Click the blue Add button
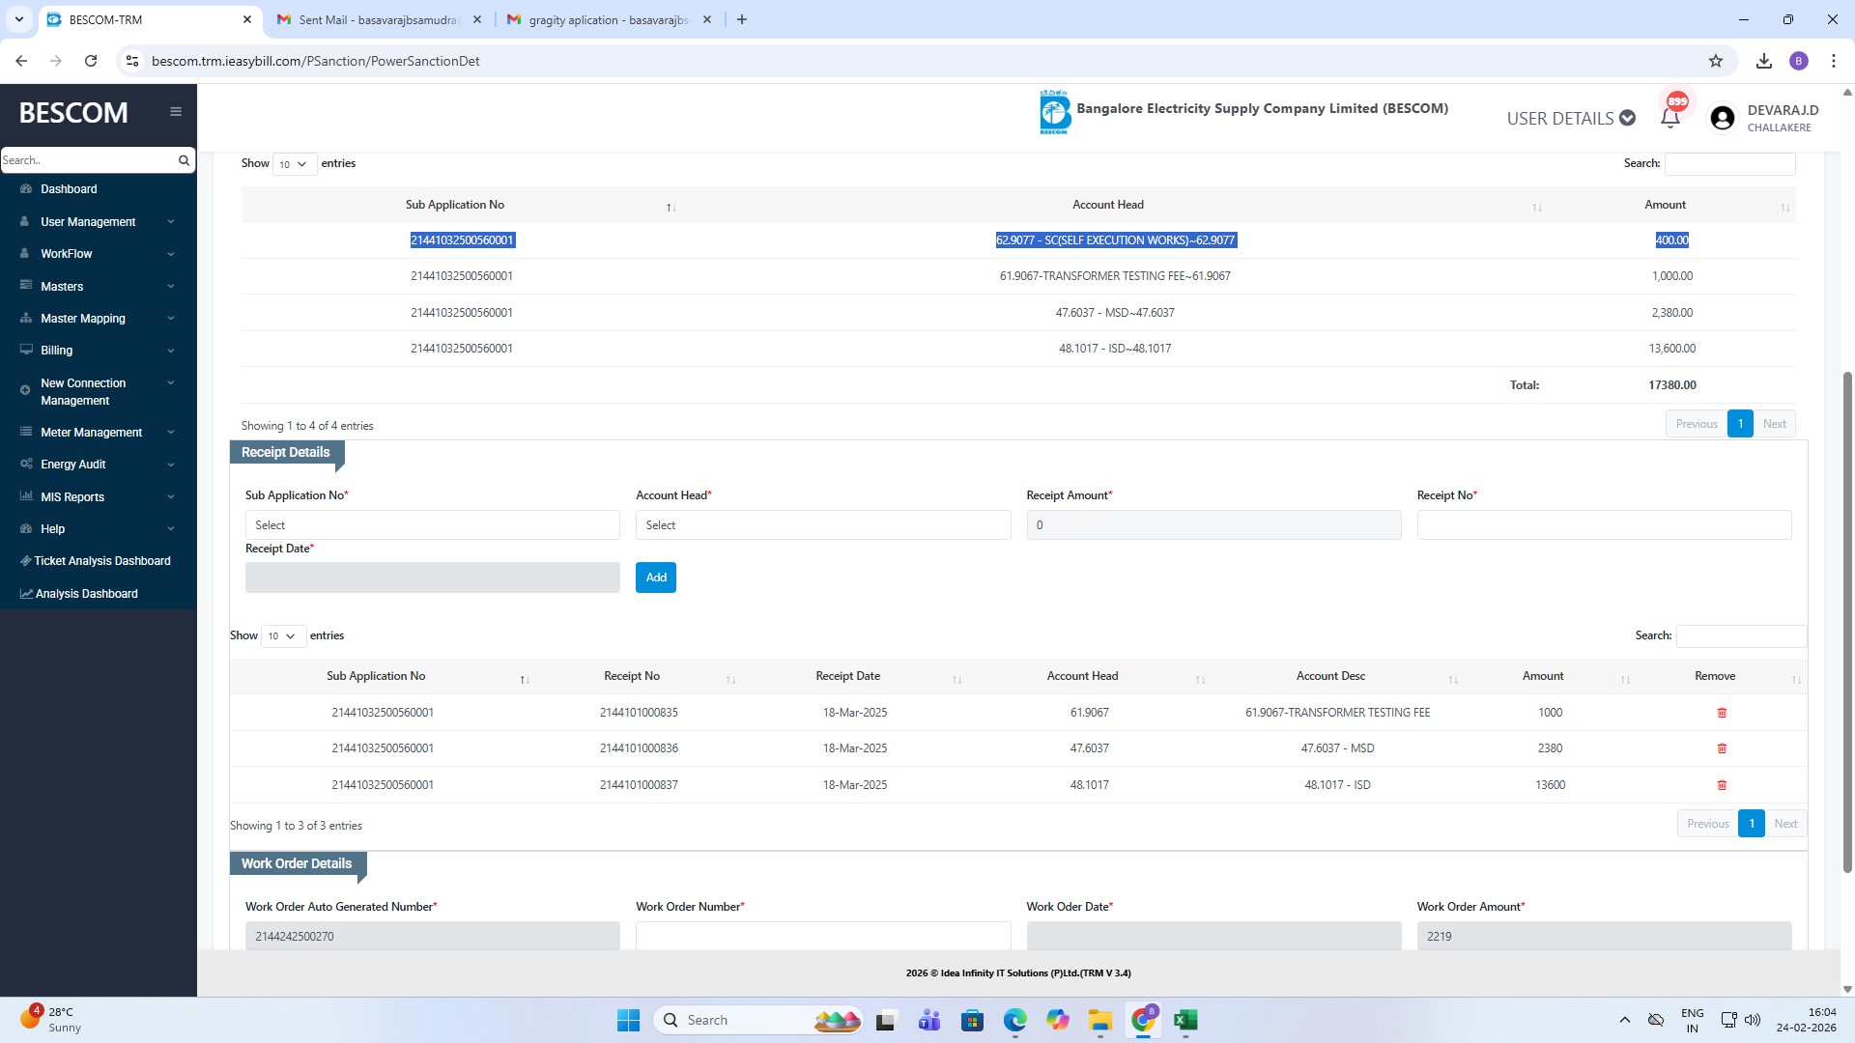 pyautogui.click(x=655, y=578)
